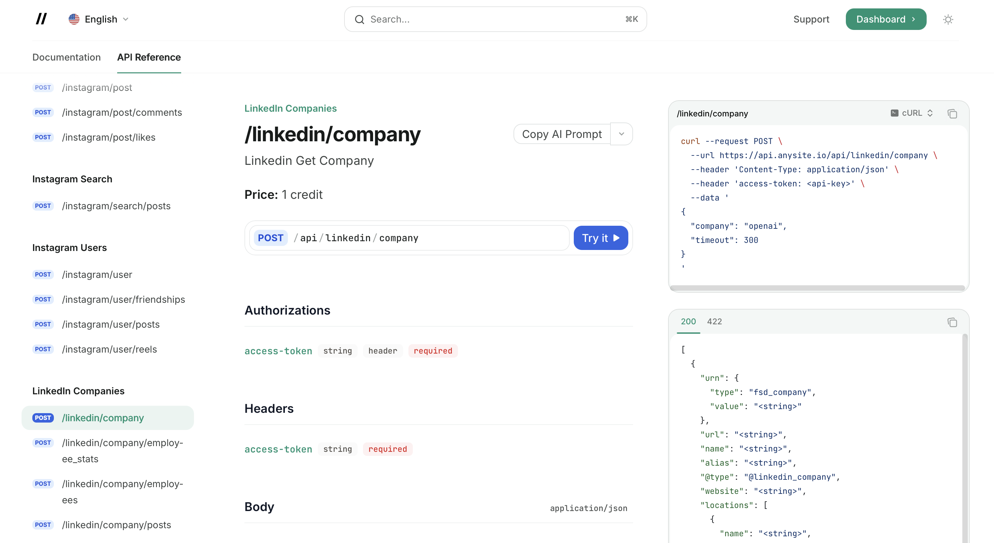Viewport: 994px width, 543px height.
Task: Click the US flag language icon
Action: coord(74,19)
